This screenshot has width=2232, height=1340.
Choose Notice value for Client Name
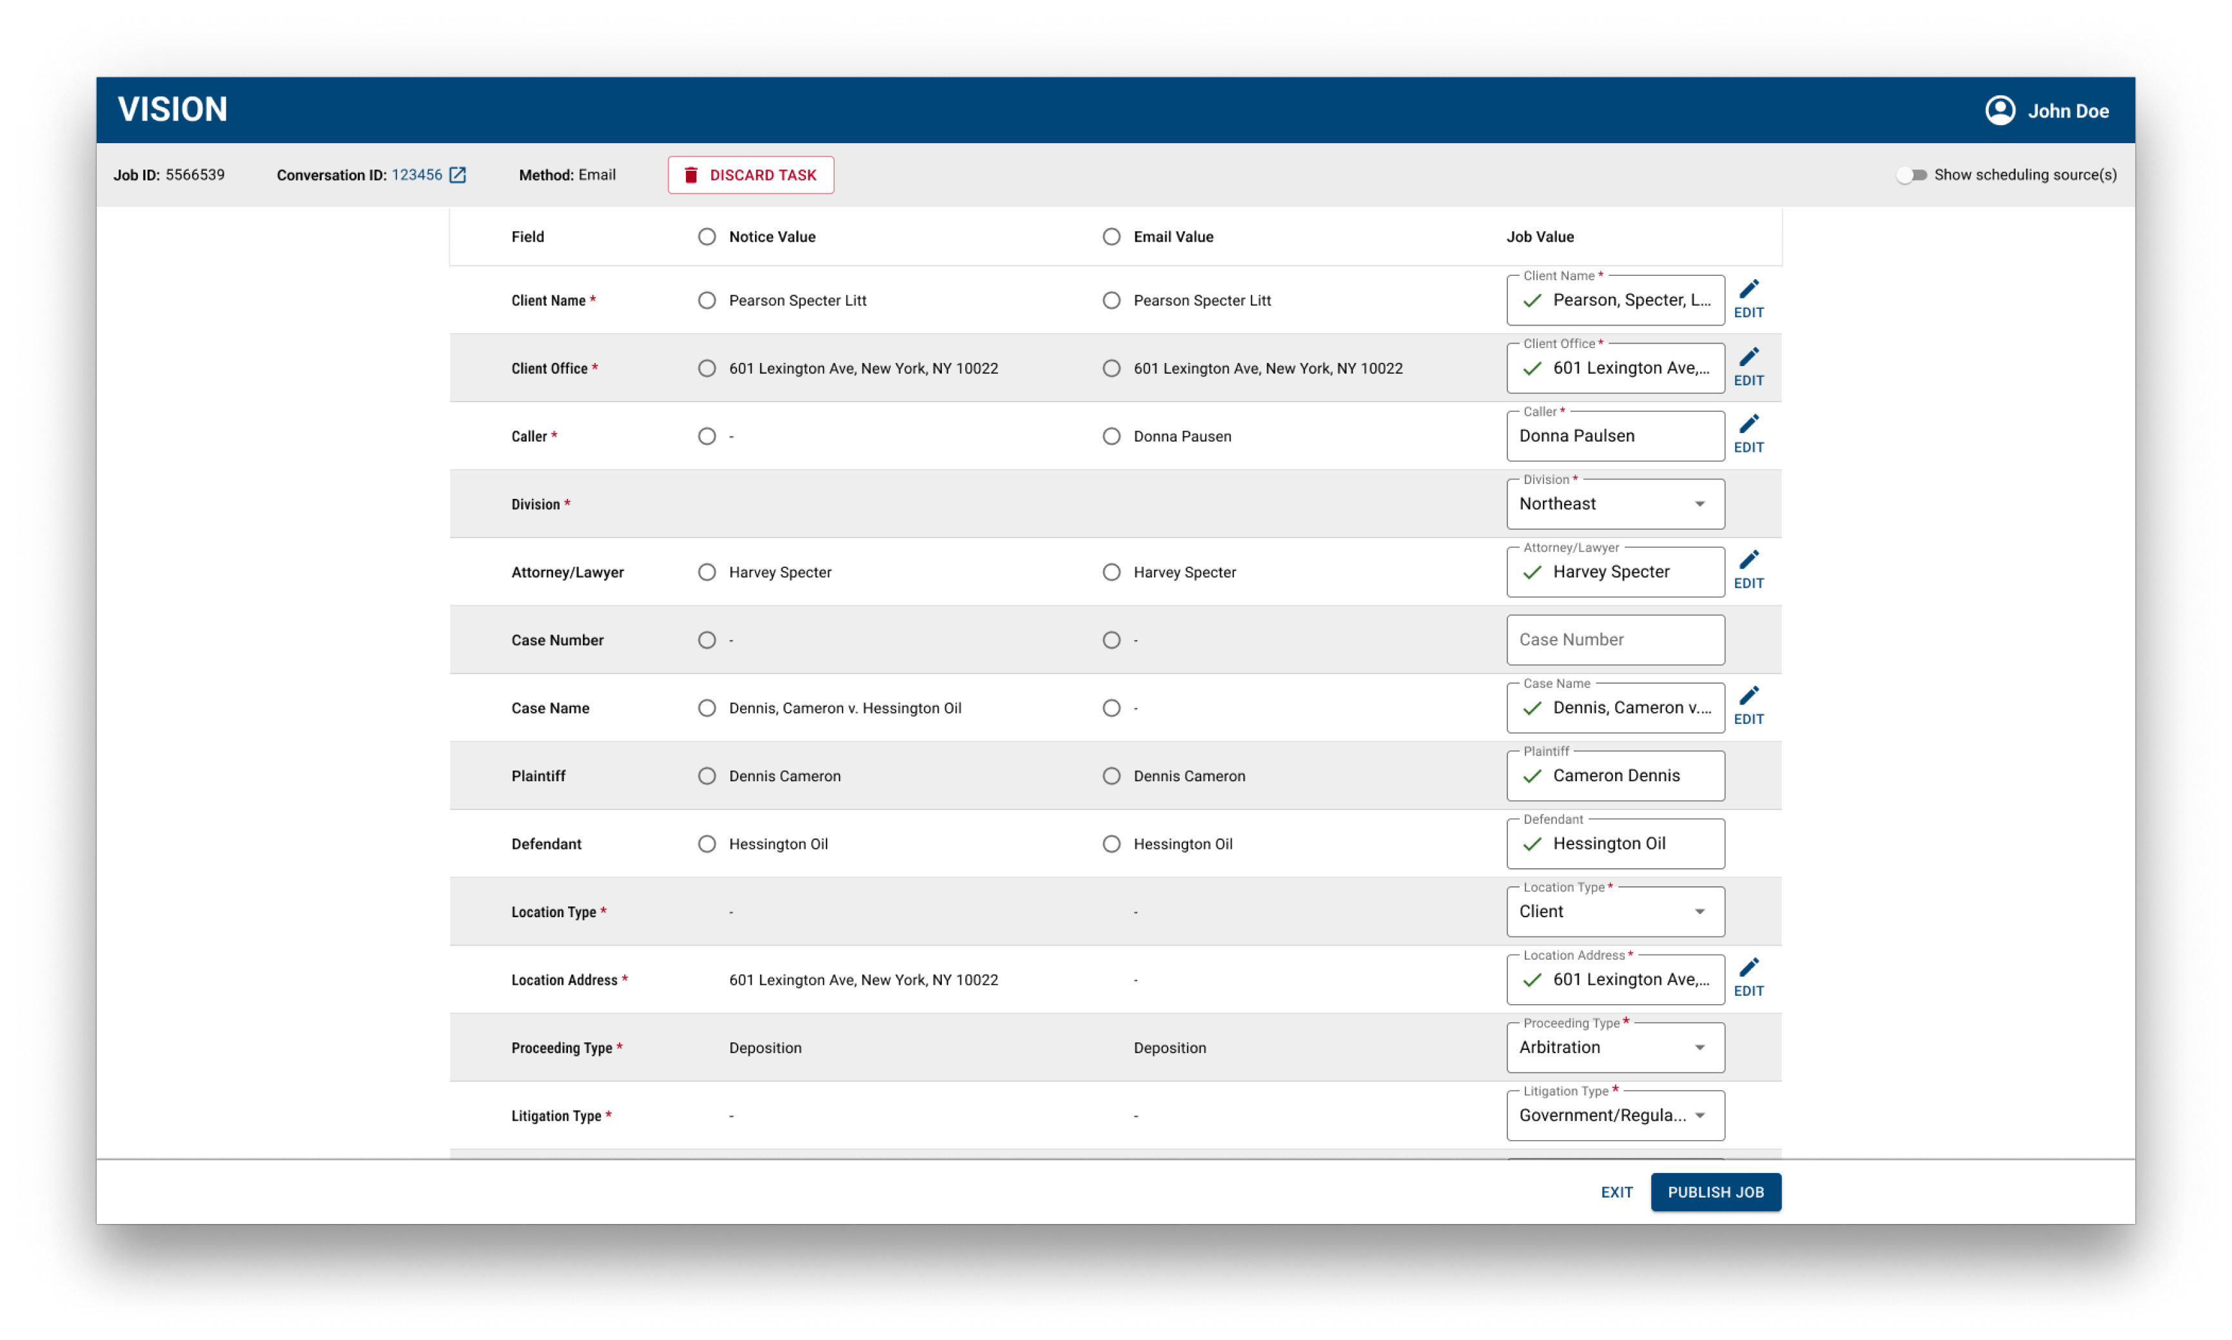click(706, 301)
